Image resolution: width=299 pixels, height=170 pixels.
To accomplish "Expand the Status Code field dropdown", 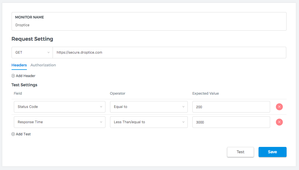I will click(60, 107).
